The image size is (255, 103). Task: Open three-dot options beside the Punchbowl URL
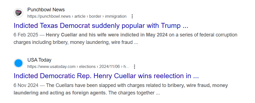(132, 16)
